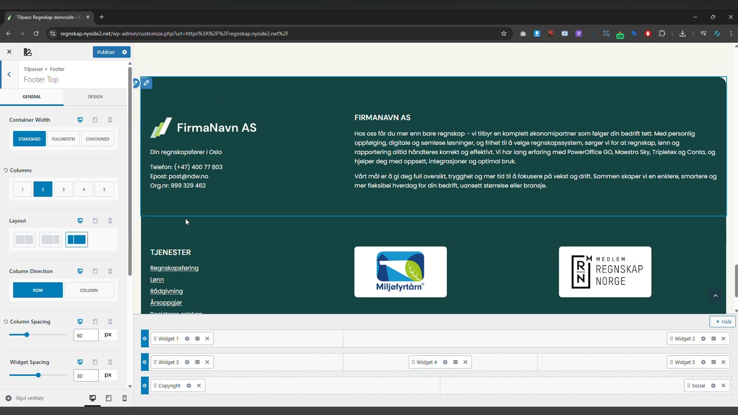This screenshot has height=415, width=738.
Task: Open the Årsoppgjør footer link
Action: (x=166, y=302)
